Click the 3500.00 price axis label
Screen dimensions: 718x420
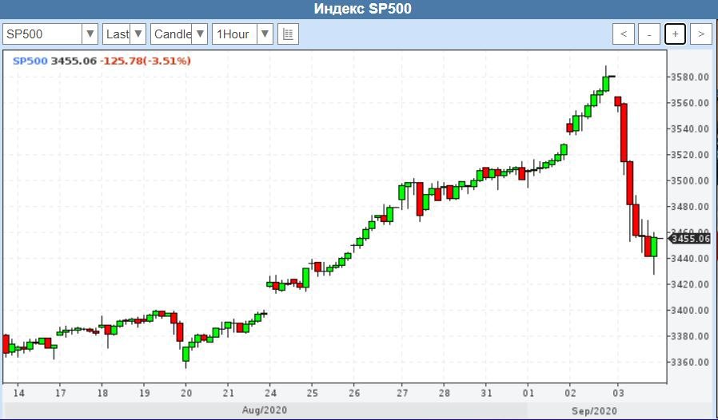pos(690,180)
